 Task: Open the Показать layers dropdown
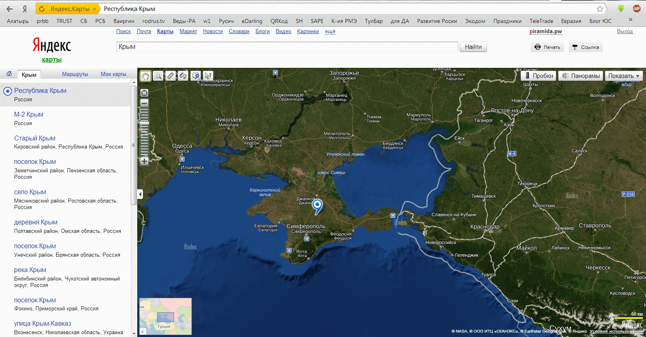[624, 76]
